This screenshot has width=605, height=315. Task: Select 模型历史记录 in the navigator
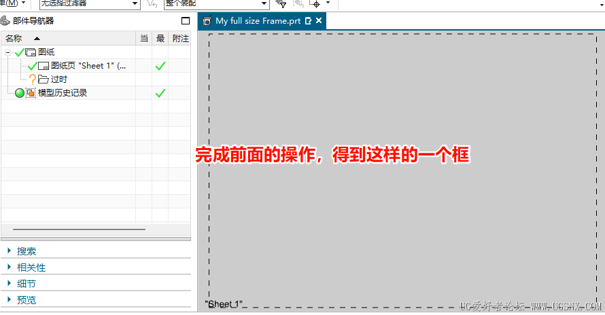click(x=63, y=92)
